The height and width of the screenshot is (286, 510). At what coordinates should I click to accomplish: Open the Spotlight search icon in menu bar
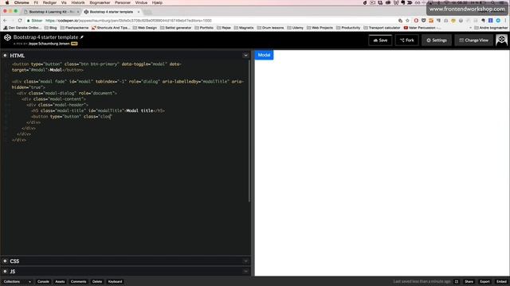click(x=493, y=2)
